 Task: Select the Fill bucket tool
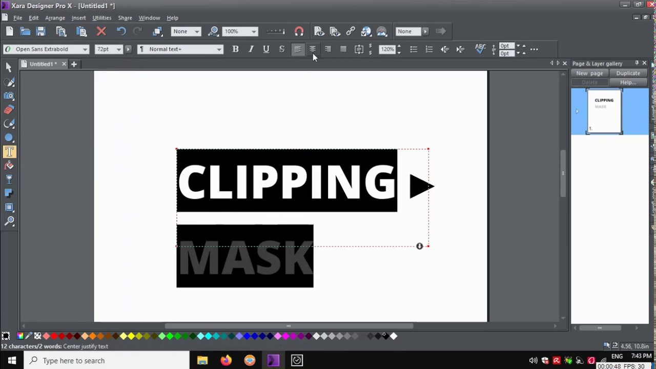(9, 166)
